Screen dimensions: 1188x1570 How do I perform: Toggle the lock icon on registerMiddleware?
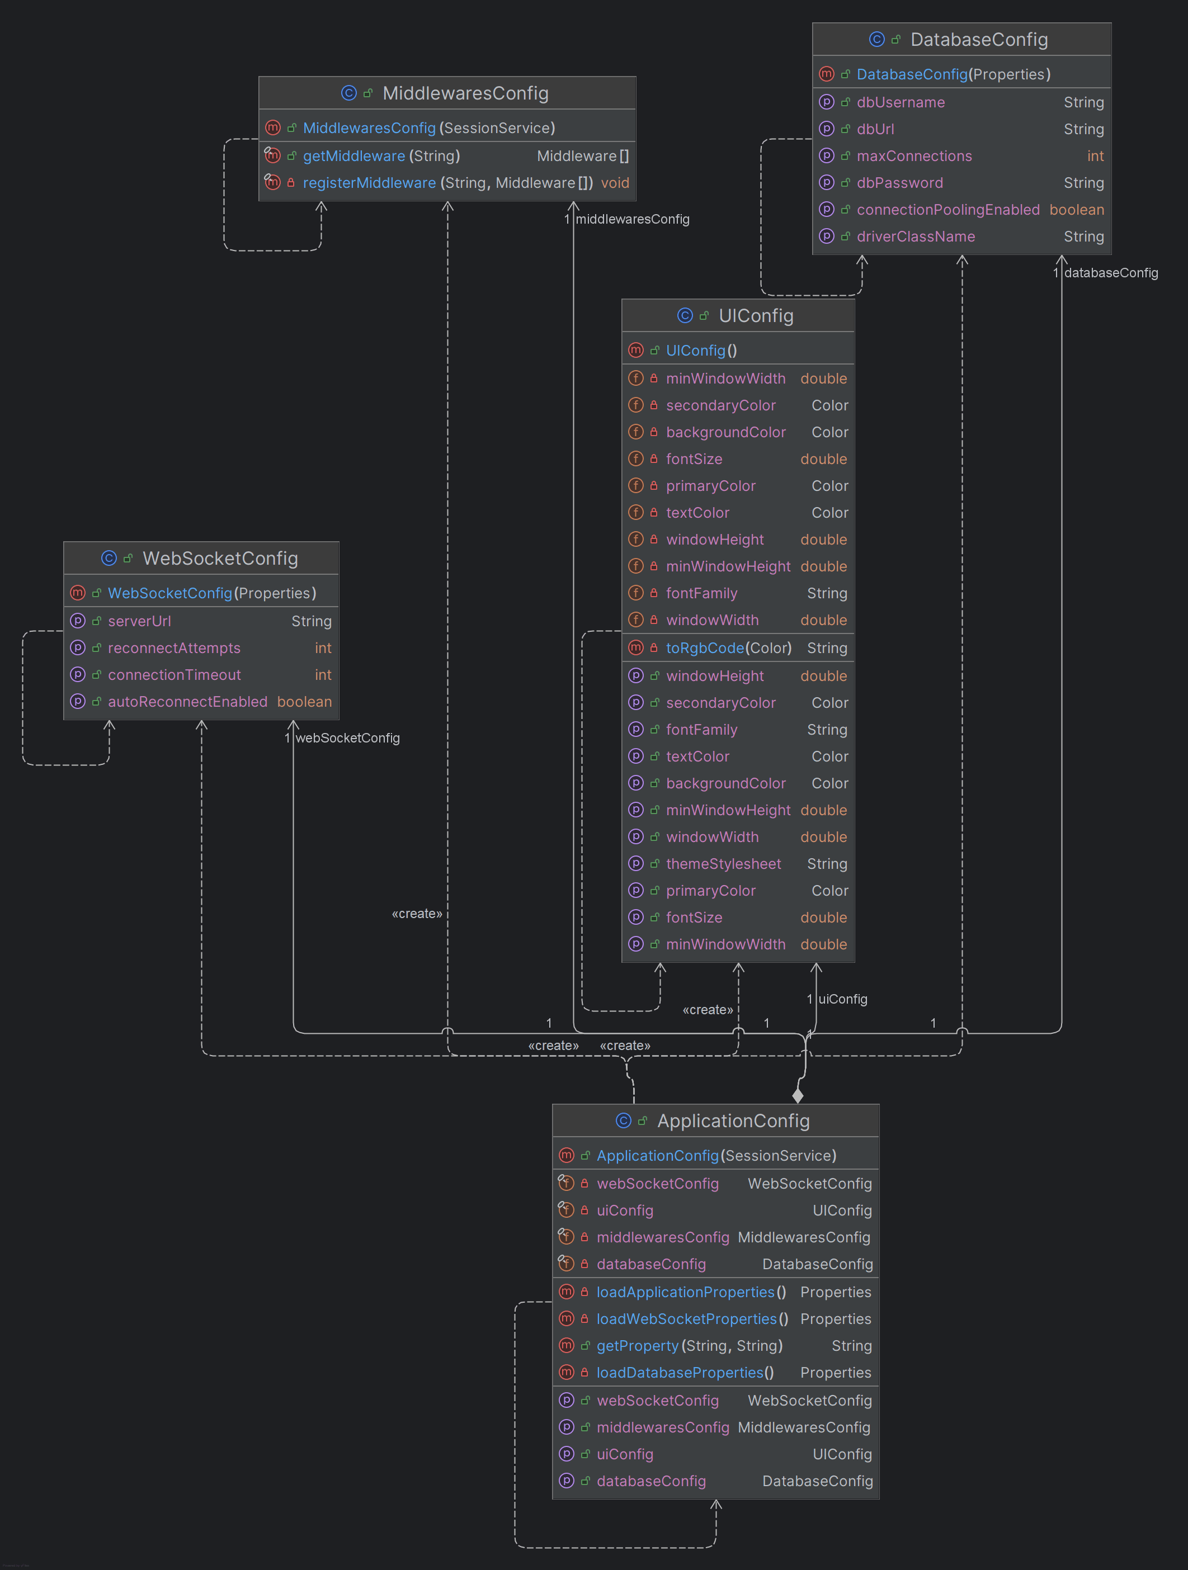[x=291, y=182]
